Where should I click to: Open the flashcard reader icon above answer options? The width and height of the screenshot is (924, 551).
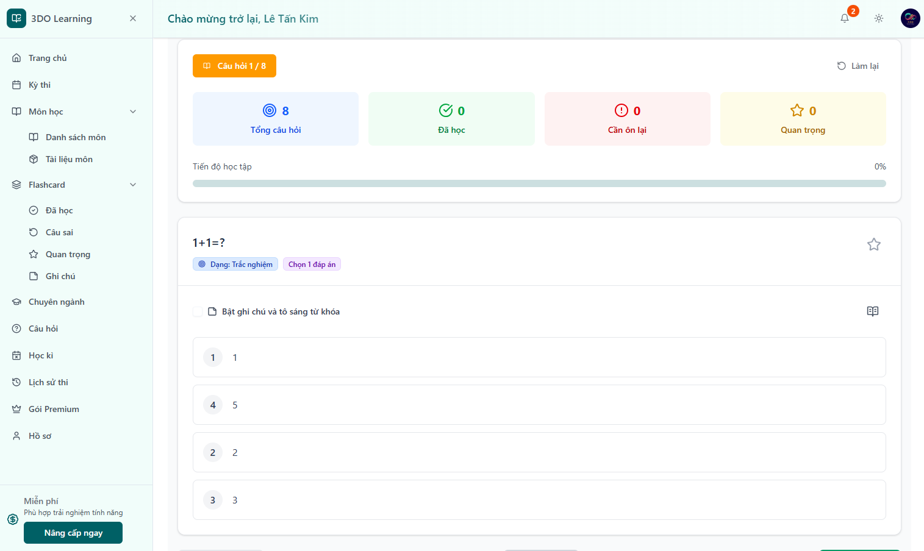pos(872,311)
